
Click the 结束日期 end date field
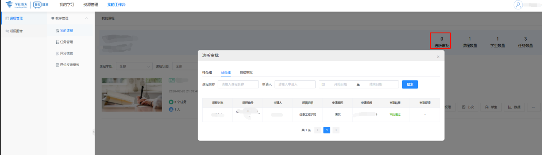[x=376, y=85]
